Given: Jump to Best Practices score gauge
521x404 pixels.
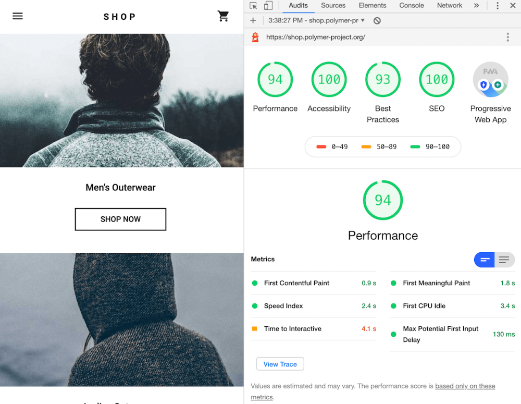Looking at the screenshot, I should point(383,79).
